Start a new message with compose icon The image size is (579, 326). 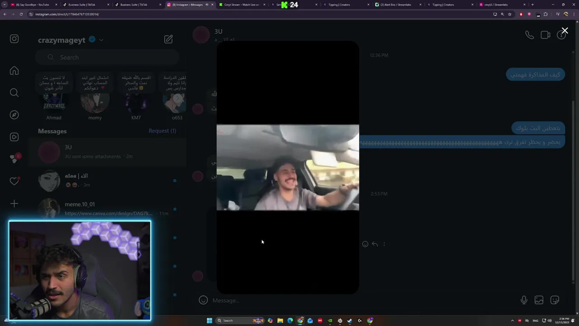pos(168,39)
